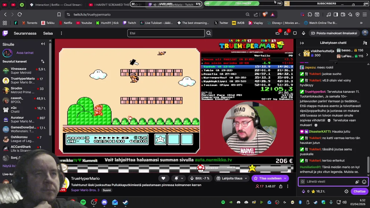Open notification bell dropdown for channel

coord(178,178)
